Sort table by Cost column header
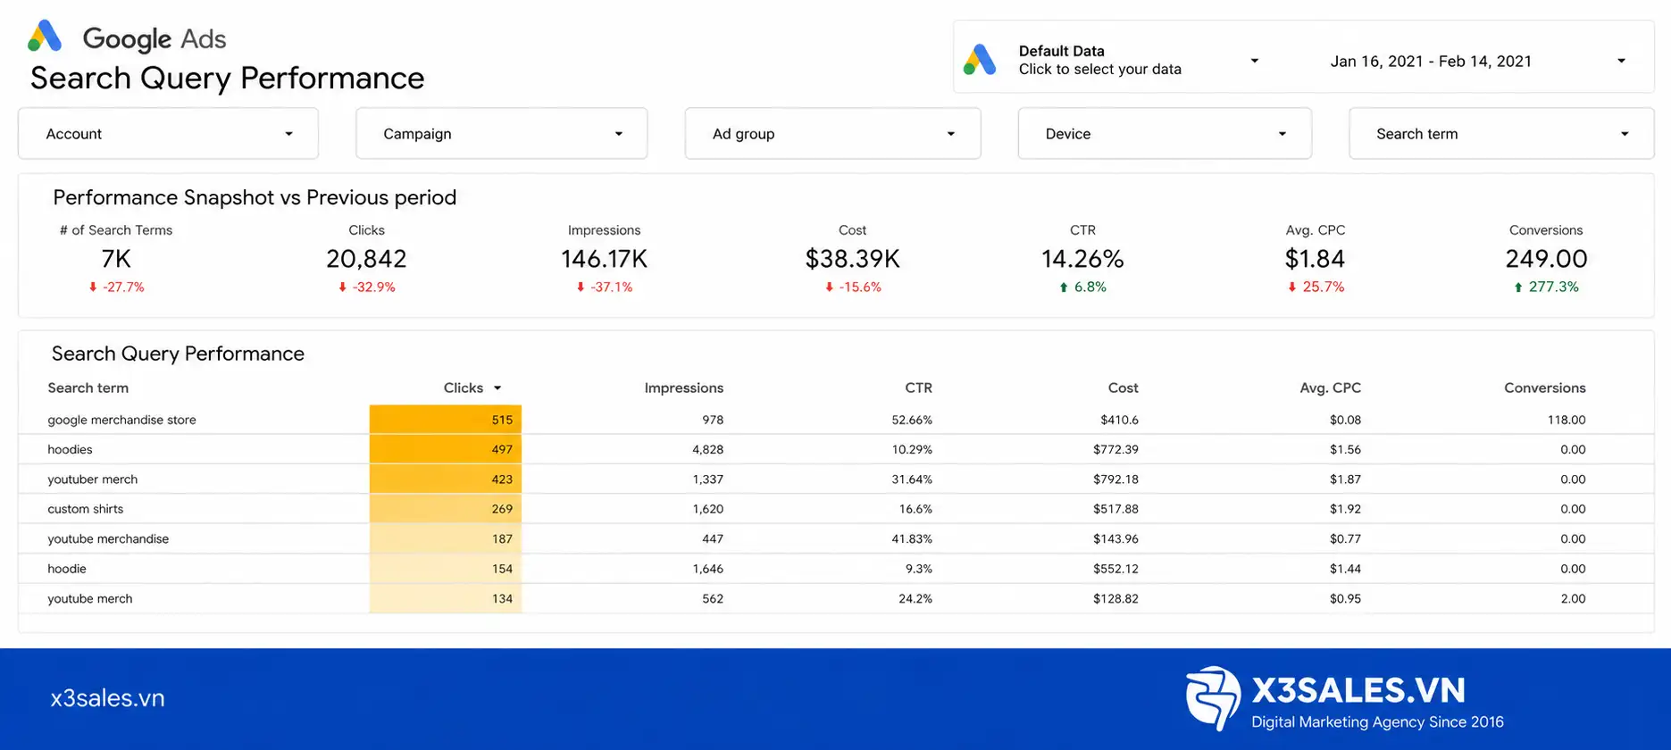 point(1123,388)
